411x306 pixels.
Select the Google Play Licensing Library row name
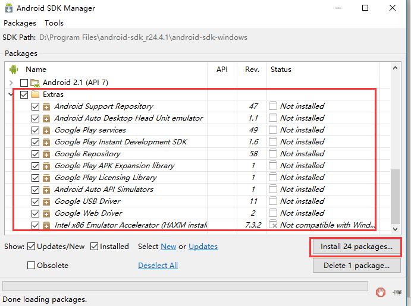(106, 178)
